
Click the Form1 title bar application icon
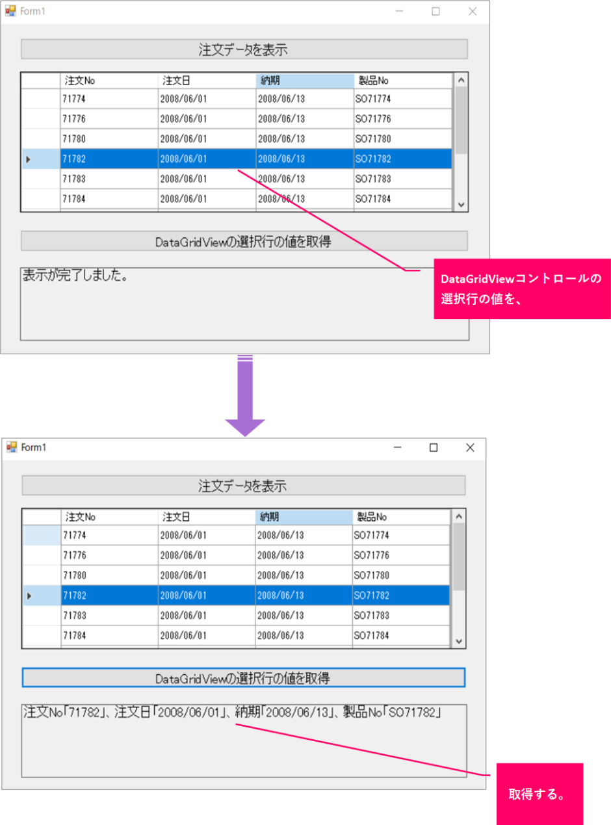(11, 11)
